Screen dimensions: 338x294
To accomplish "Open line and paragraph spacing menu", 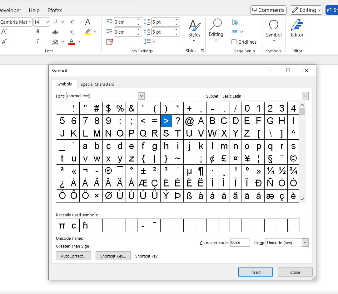I will [150, 42].
